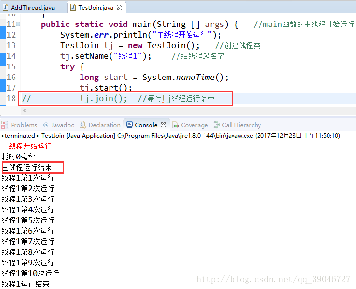Click console line '线程1第7次运行'

[28, 241]
